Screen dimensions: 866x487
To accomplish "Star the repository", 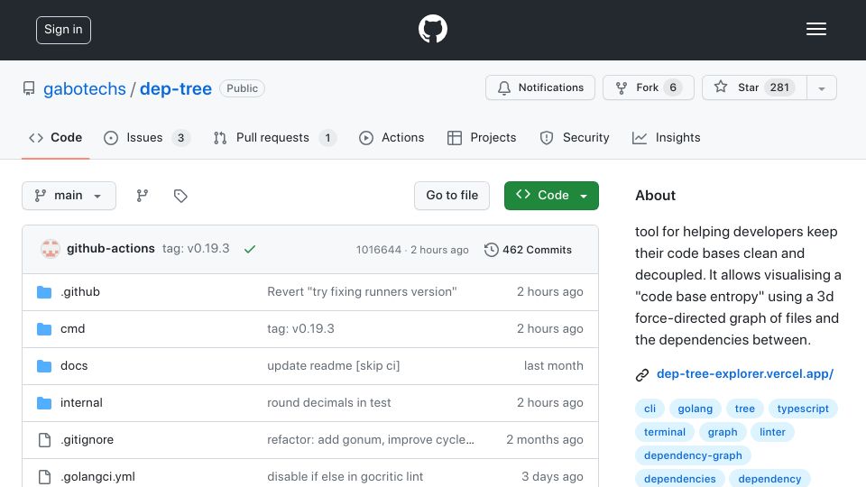I will click(x=754, y=87).
